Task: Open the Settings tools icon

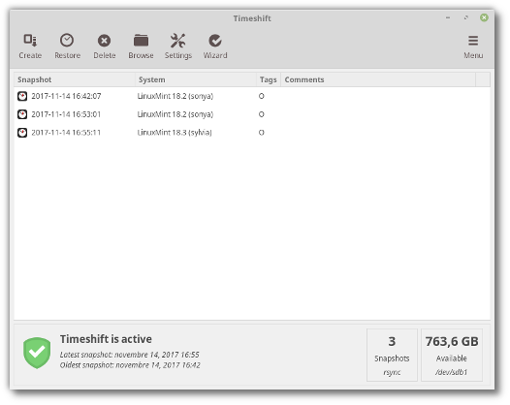Action: coord(177,41)
